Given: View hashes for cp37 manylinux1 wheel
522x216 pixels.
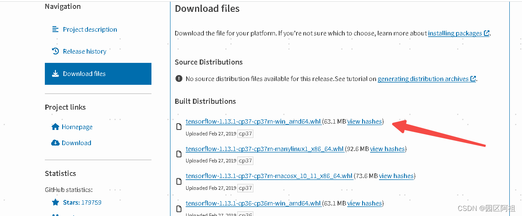Looking at the screenshot, I should pyautogui.click(x=387, y=149).
